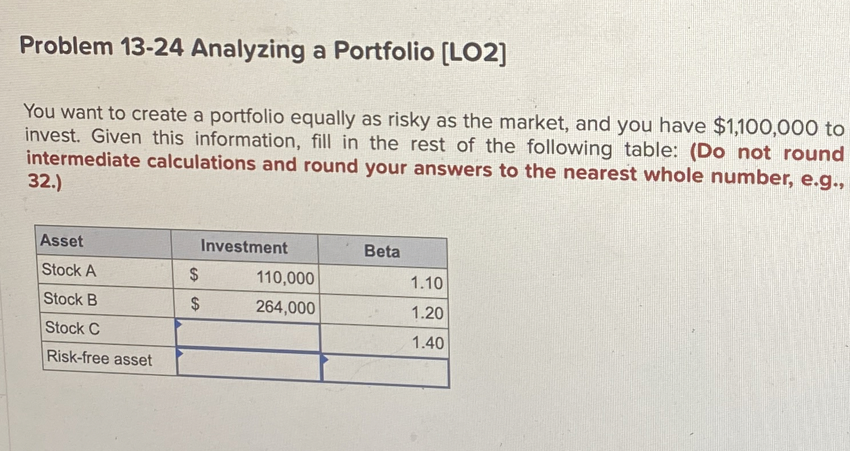This screenshot has width=850, height=451.
Task: Click the Risk-free asset beta input field
Action: click(x=384, y=366)
